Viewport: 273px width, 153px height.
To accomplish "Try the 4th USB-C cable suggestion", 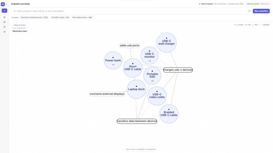I will click(x=60, y=17).
